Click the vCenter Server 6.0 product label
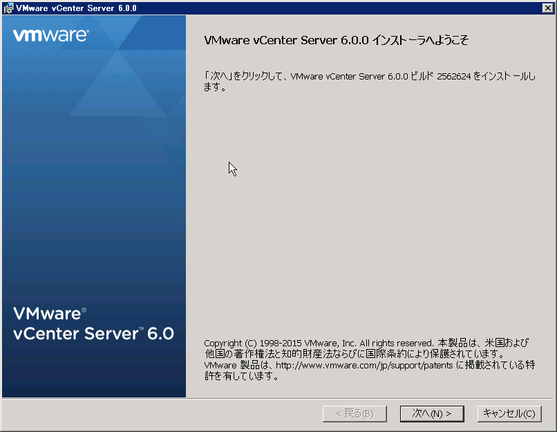Viewport: 557px width, 432px height. (93, 334)
